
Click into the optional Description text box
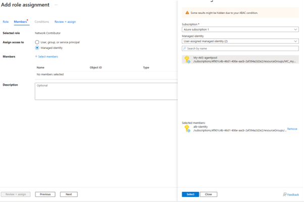(106, 91)
